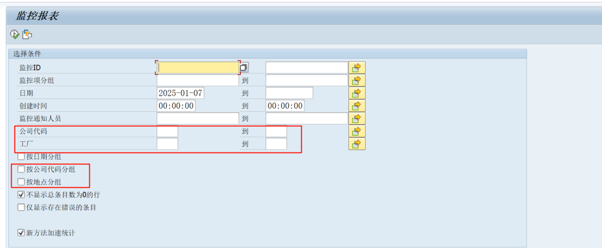602x248 pixels.
Task: Click the Execute clock icon in toolbar
Action: [x=14, y=34]
